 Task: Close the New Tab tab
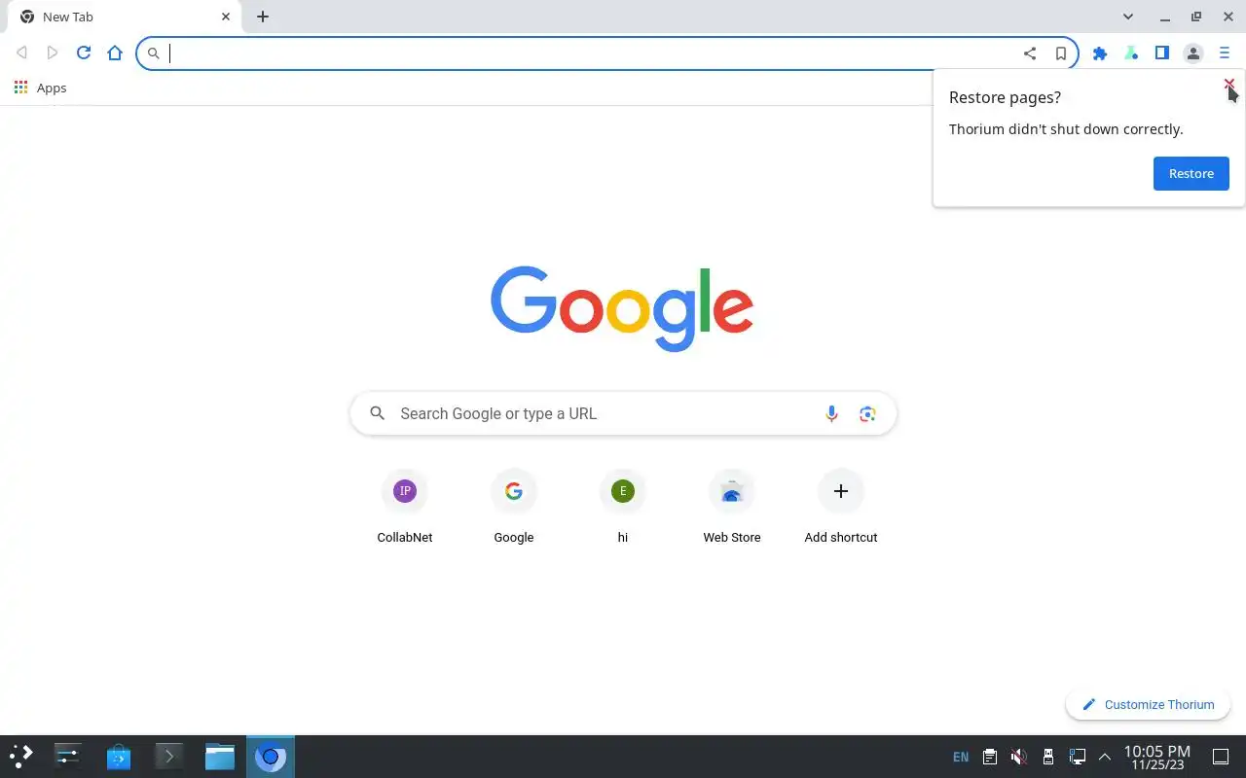[226, 17]
